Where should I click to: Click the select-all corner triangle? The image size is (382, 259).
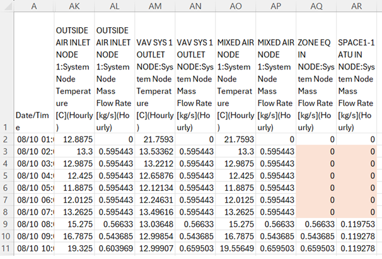[x=7, y=6]
